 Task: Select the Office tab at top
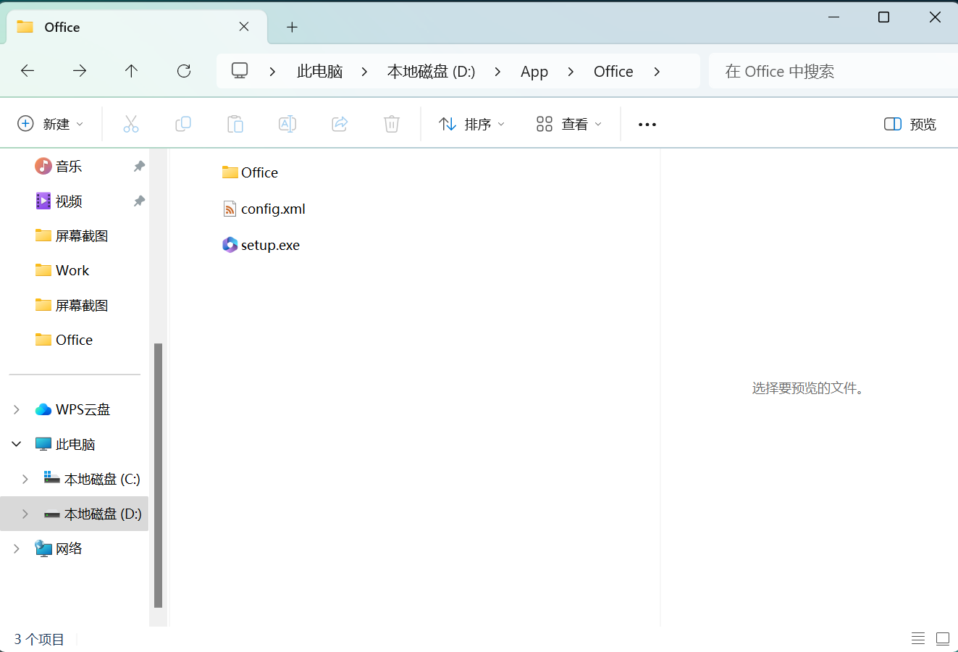[137, 27]
